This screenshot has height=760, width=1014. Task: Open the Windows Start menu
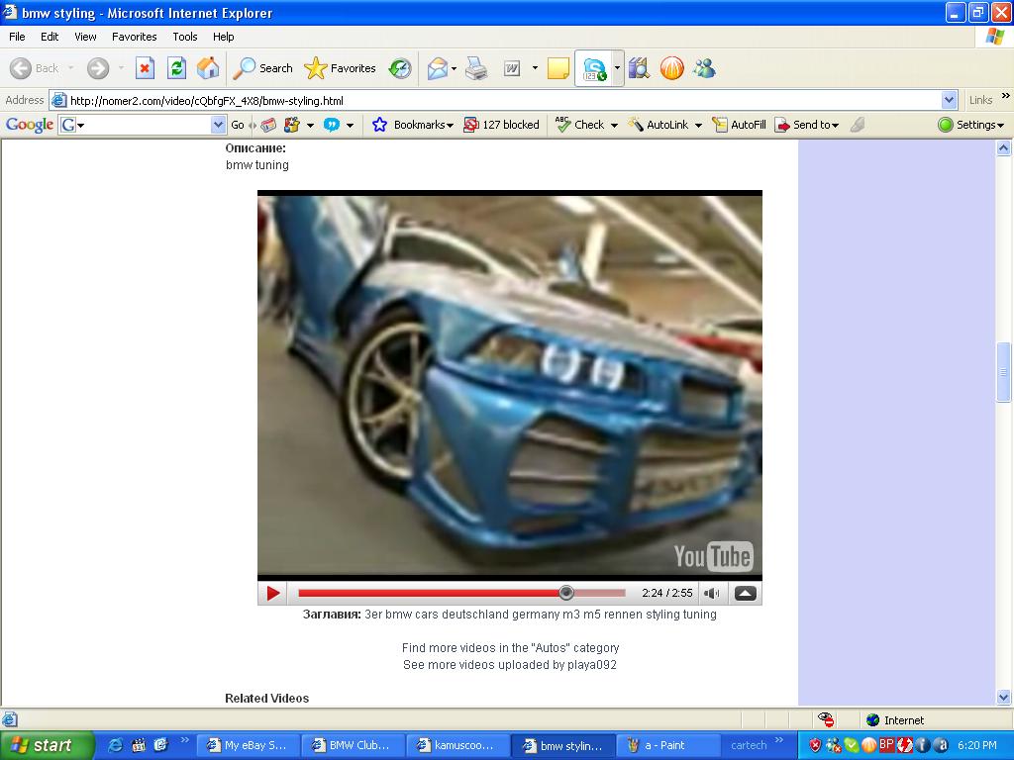click(48, 745)
